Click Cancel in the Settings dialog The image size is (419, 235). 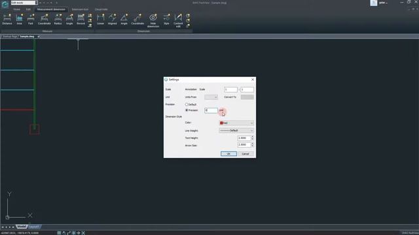pos(246,154)
